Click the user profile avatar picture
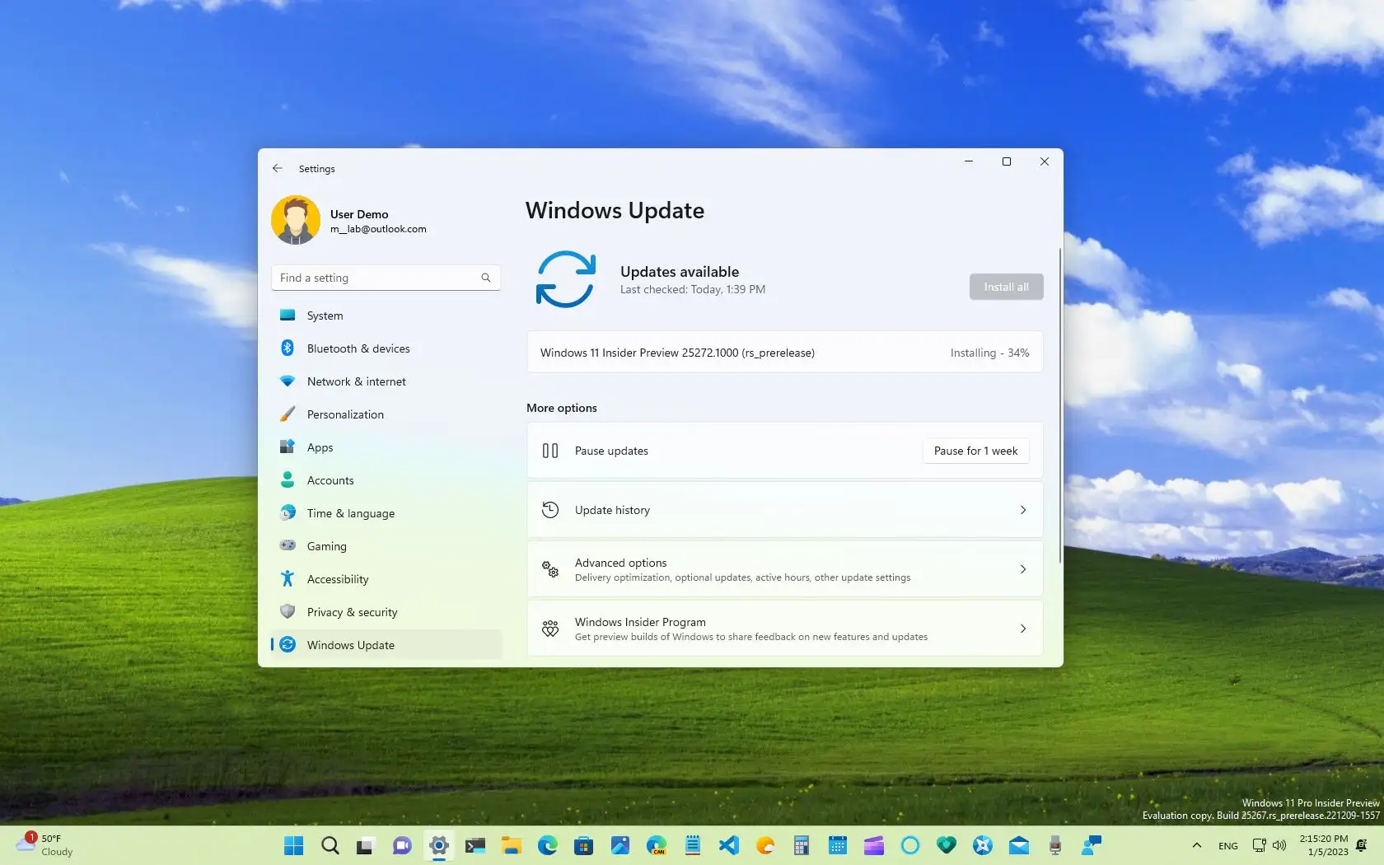 click(x=295, y=220)
